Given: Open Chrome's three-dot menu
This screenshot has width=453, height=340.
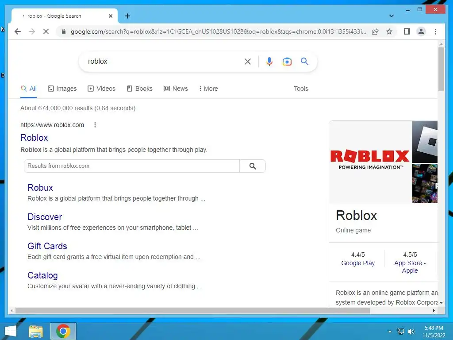Looking at the screenshot, I should point(435,31).
